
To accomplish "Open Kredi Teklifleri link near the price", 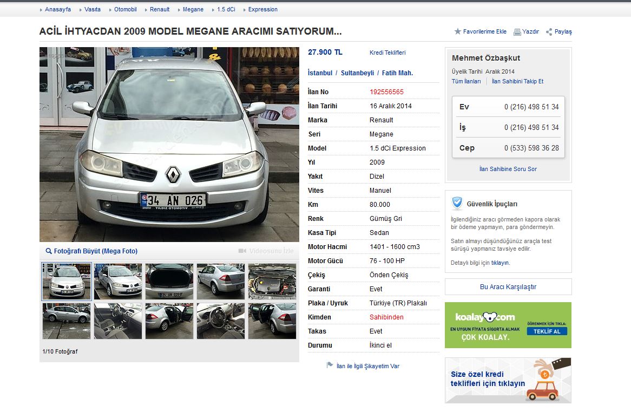I will (387, 53).
